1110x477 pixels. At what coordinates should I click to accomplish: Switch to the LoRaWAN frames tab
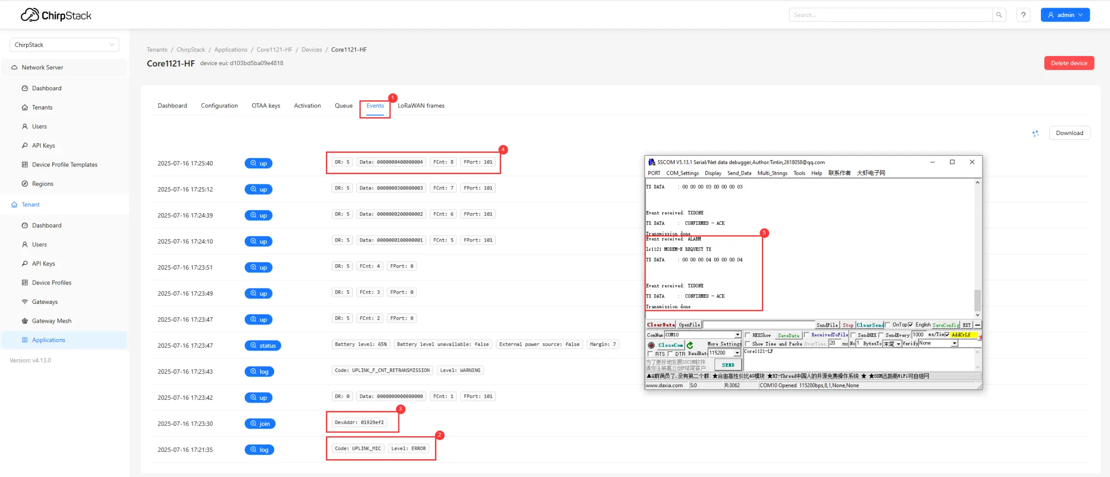pos(421,106)
